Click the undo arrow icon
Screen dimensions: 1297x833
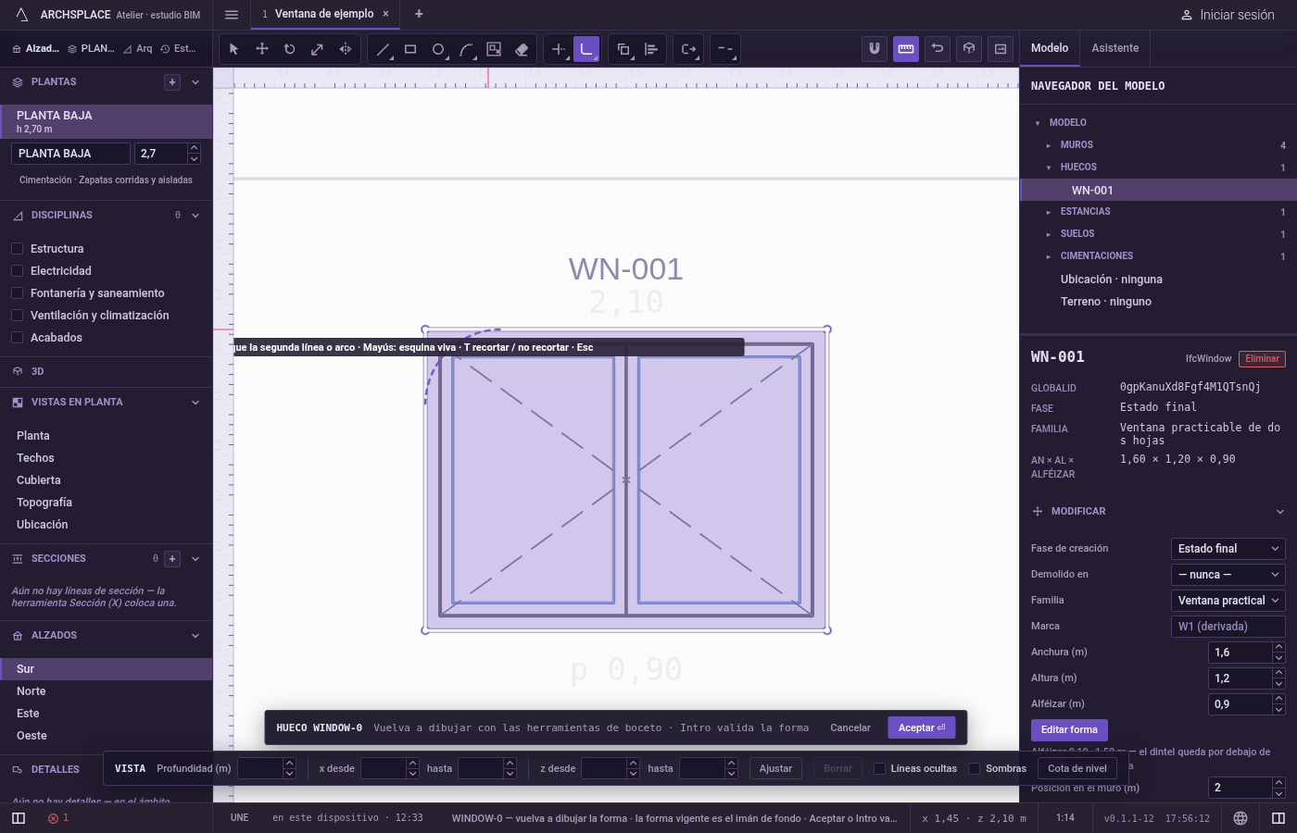(x=938, y=49)
